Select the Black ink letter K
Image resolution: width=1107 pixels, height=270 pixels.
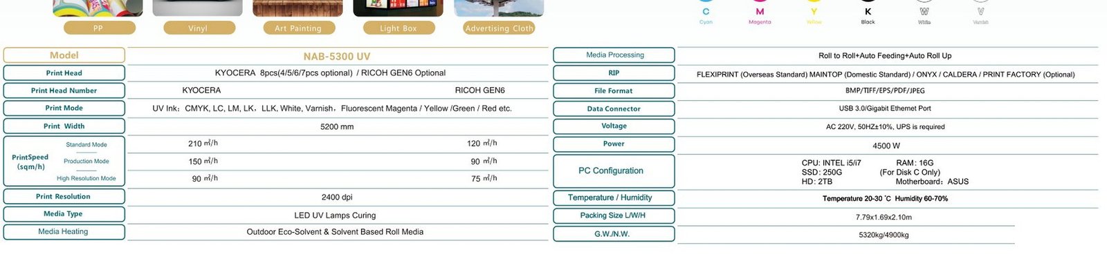click(868, 12)
